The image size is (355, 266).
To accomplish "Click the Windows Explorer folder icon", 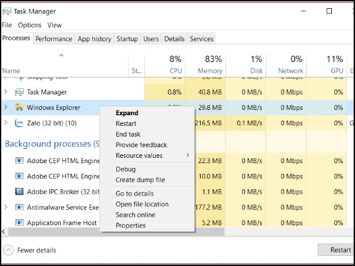I will tap(19, 108).
